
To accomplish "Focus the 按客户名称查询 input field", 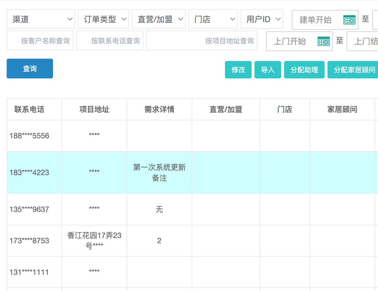I will pyautogui.click(x=40, y=41).
